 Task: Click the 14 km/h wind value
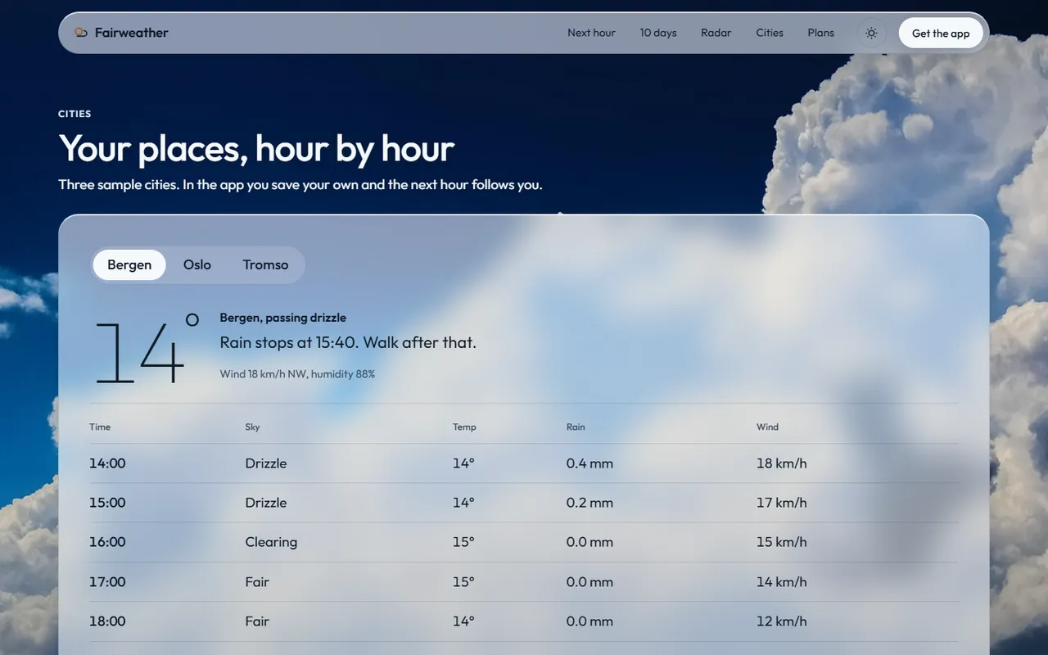[781, 582]
